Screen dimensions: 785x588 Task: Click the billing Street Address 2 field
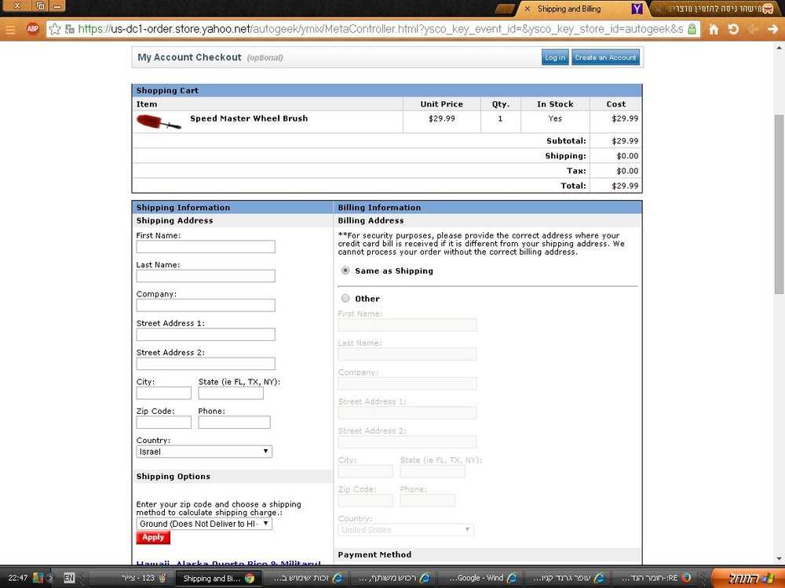coord(407,442)
